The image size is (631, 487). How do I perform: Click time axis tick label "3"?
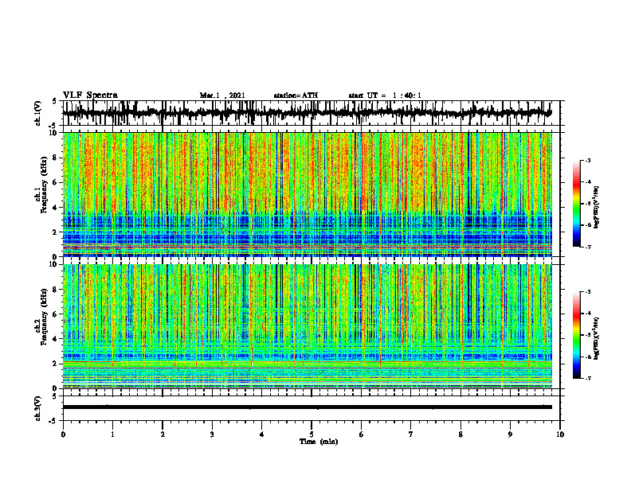[212, 434]
